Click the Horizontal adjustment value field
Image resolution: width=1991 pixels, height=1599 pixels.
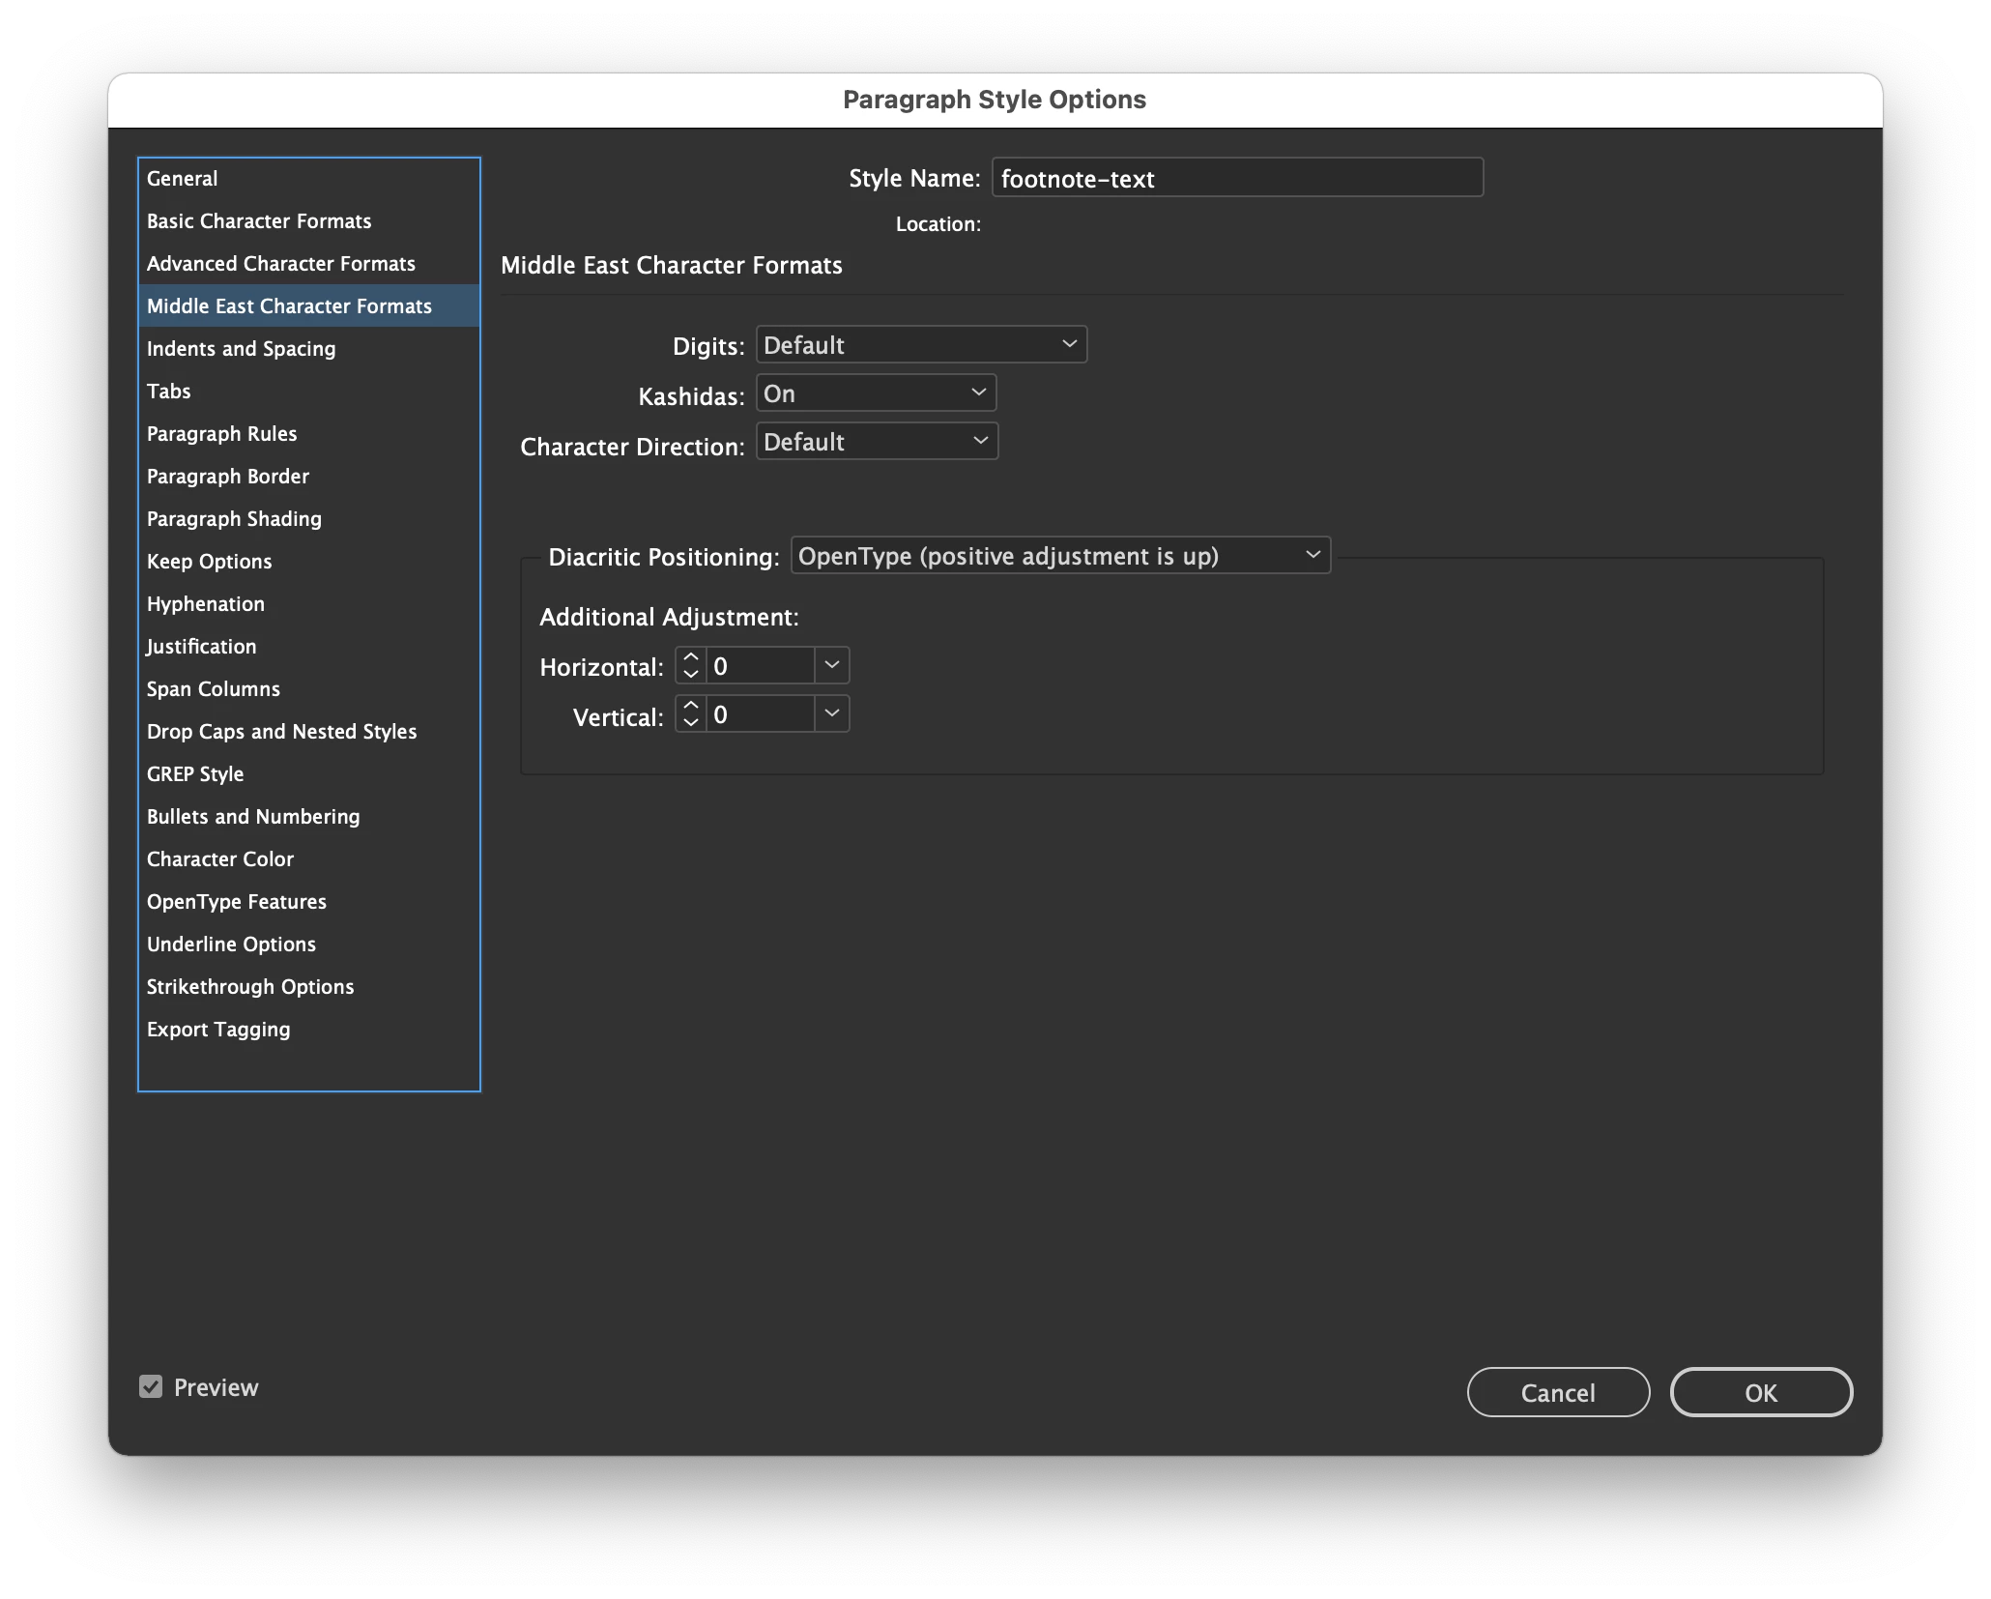coord(760,666)
